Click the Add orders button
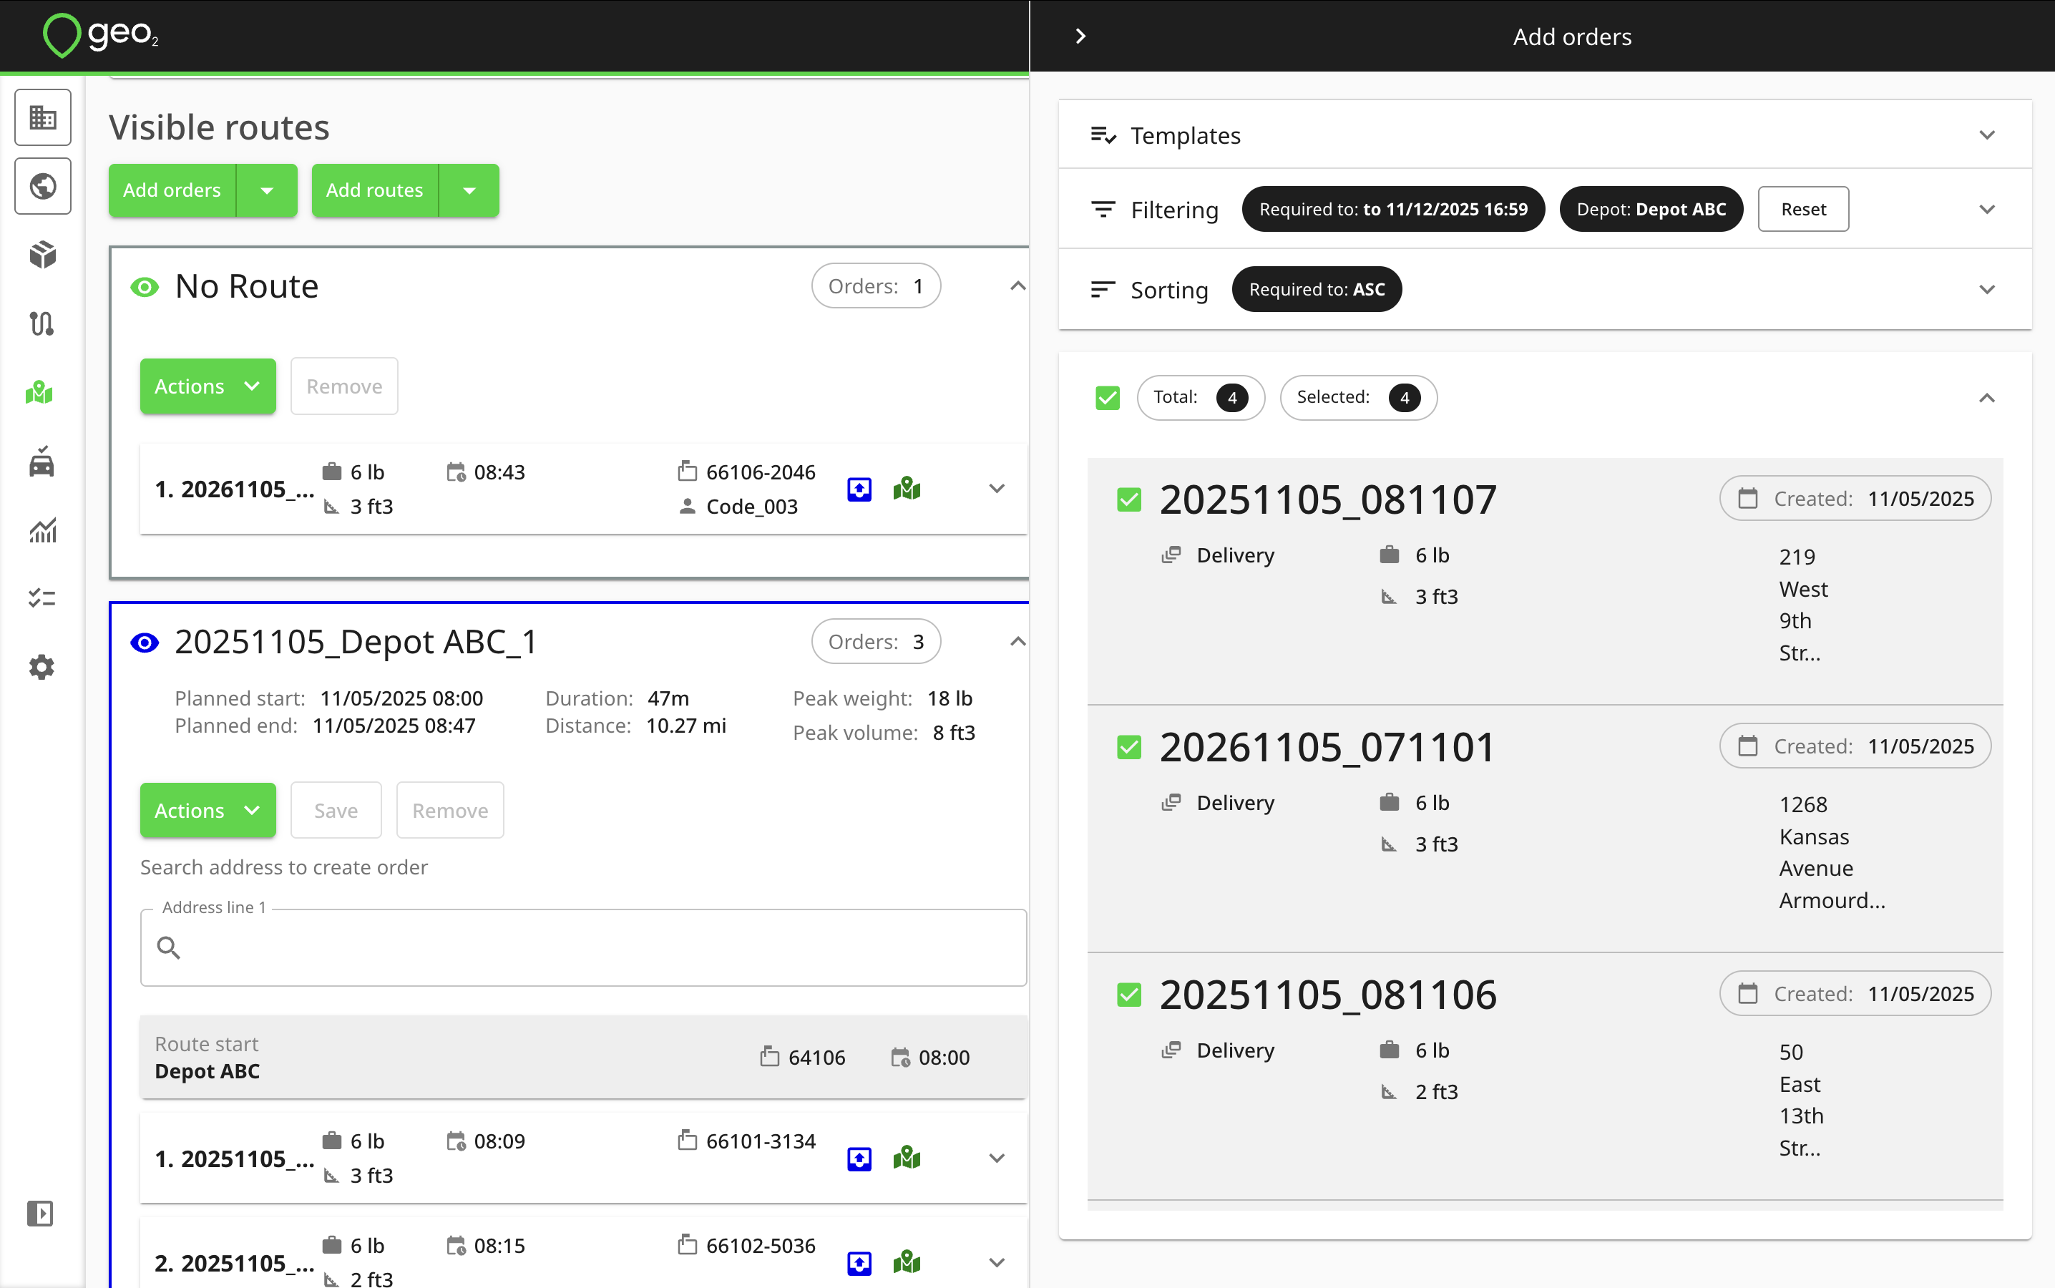The height and width of the screenshot is (1288, 2055). 172,190
